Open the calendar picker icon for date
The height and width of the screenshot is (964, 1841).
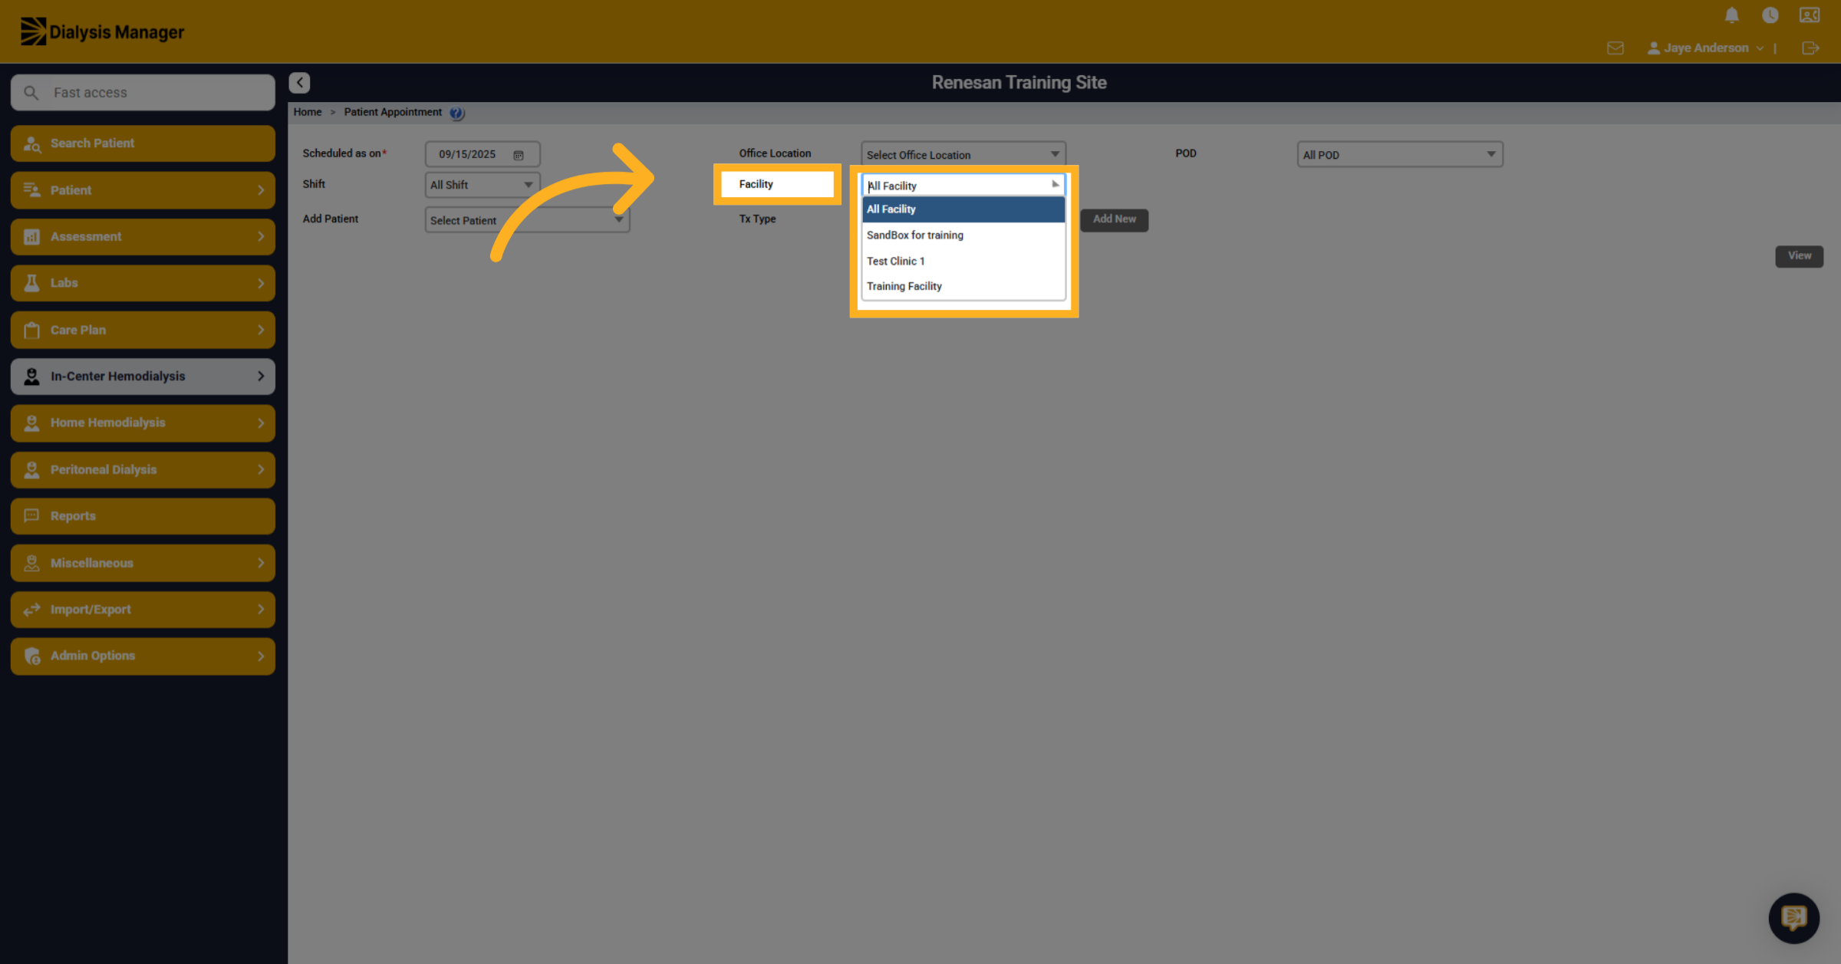coord(519,155)
